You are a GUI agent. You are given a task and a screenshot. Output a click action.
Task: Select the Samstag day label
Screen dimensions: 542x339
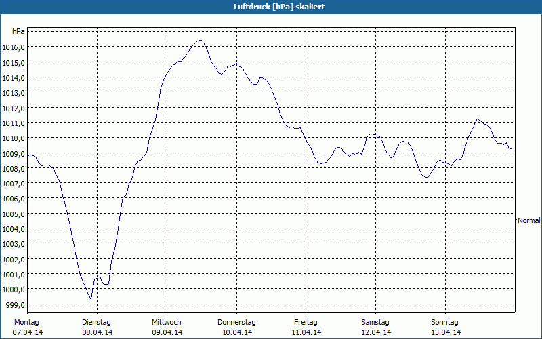point(375,322)
